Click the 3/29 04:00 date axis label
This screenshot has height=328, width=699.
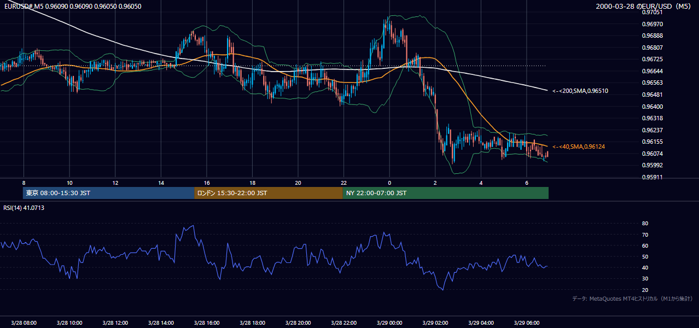[481, 323]
